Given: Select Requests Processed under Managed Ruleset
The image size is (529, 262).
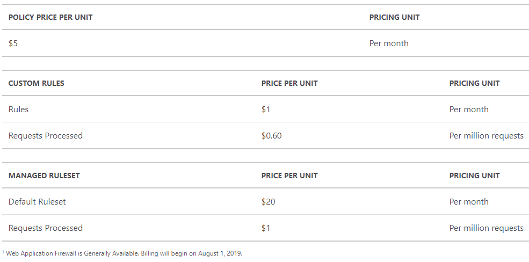Looking at the screenshot, I should tap(45, 228).
